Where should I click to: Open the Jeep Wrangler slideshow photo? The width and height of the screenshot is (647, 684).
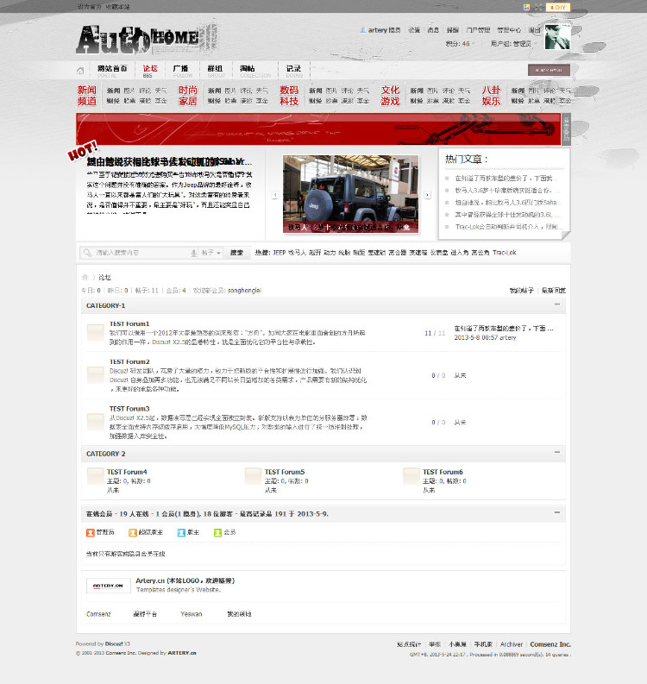click(x=351, y=194)
